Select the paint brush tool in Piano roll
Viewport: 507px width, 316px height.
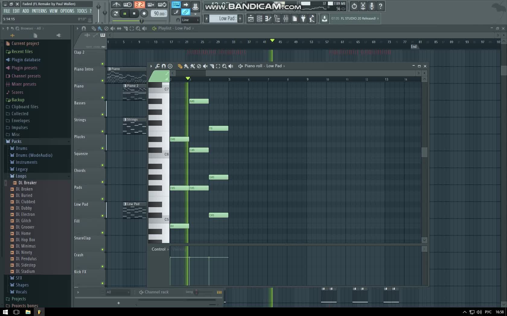(186, 66)
